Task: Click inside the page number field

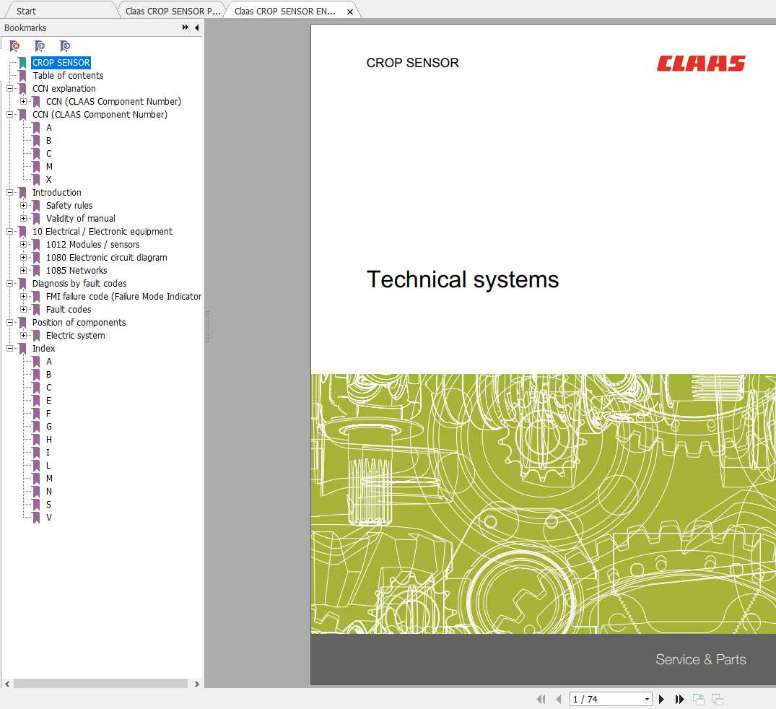Action: [599, 699]
